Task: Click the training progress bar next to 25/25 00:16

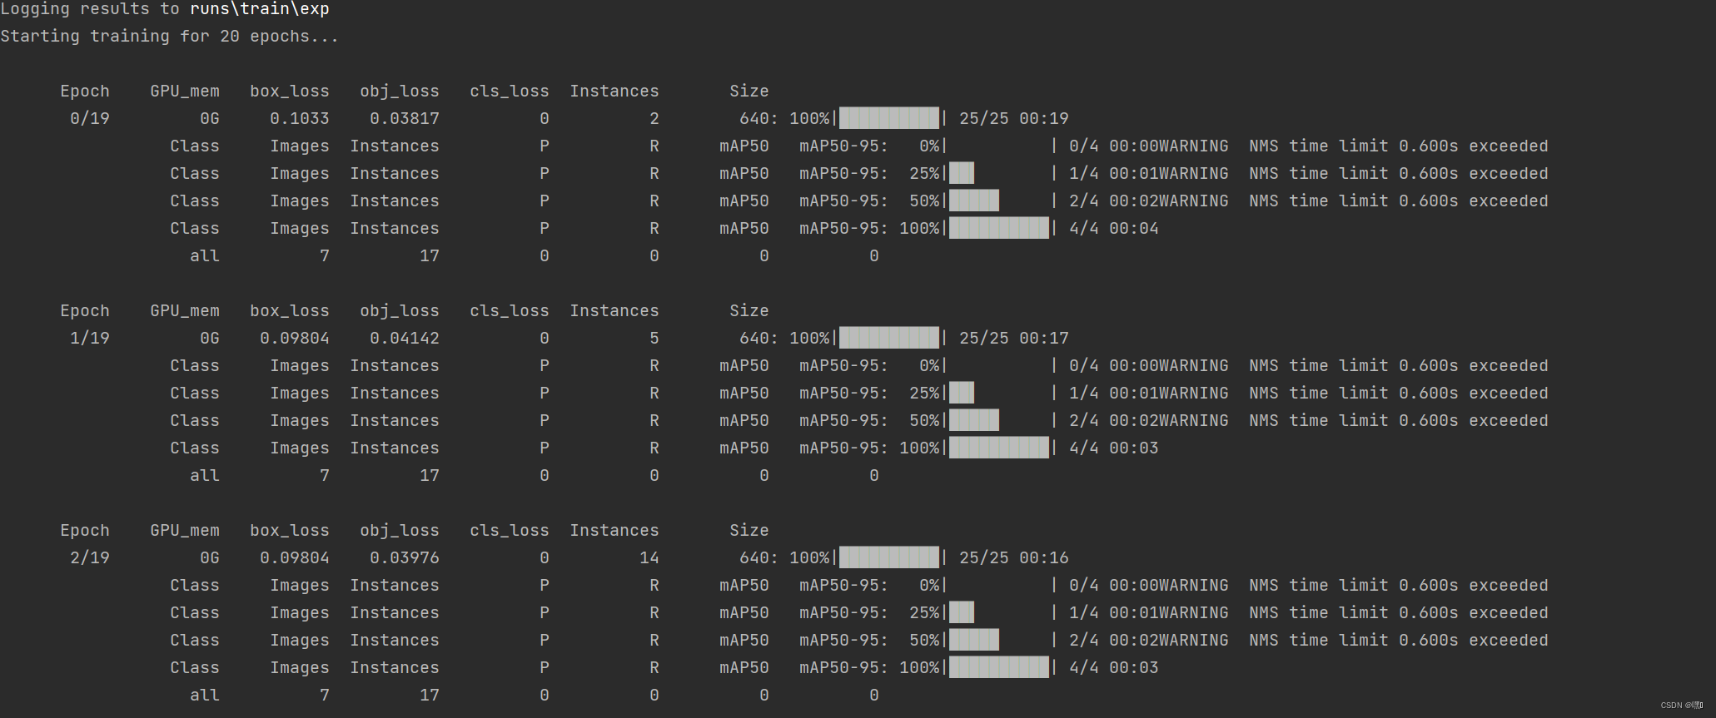Action: [889, 557]
